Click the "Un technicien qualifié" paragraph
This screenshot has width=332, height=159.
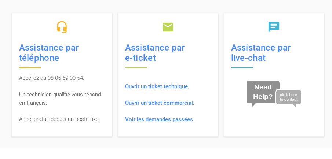coord(60,99)
